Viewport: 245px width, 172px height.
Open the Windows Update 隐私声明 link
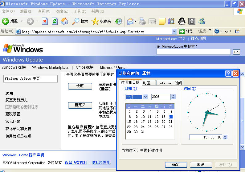[23, 155]
